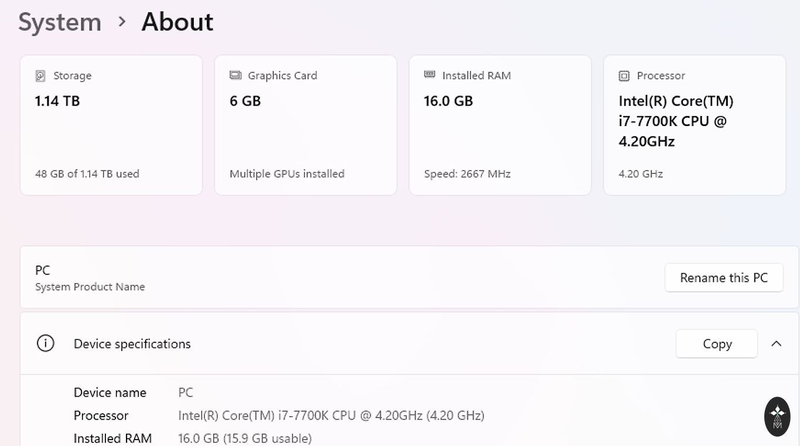Click the Rename this PC button
Viewport: 800px width, 446px height.
(723, 278)
